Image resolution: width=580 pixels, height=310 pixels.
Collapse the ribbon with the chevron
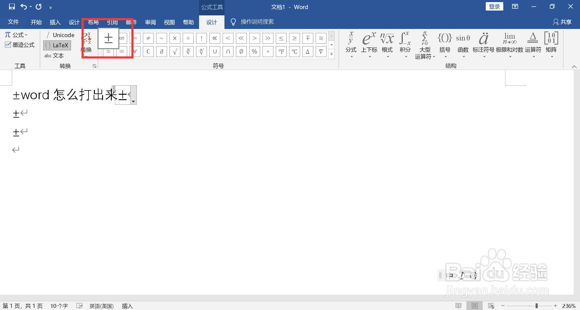point(574,67)
